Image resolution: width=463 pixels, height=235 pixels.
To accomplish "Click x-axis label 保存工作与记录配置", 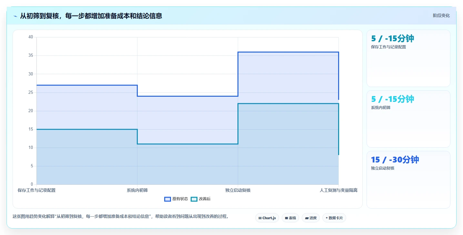I will coord(36,191).
